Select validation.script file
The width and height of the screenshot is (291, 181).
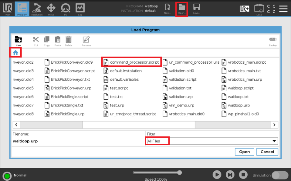pos(179,79)
